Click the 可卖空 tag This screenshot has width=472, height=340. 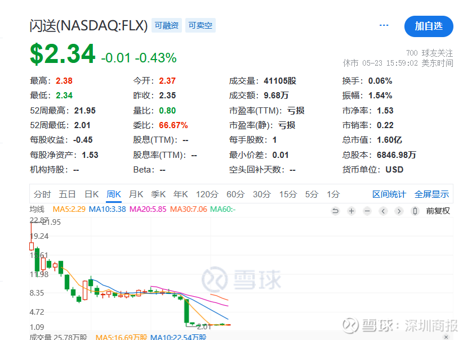(201, 25)
